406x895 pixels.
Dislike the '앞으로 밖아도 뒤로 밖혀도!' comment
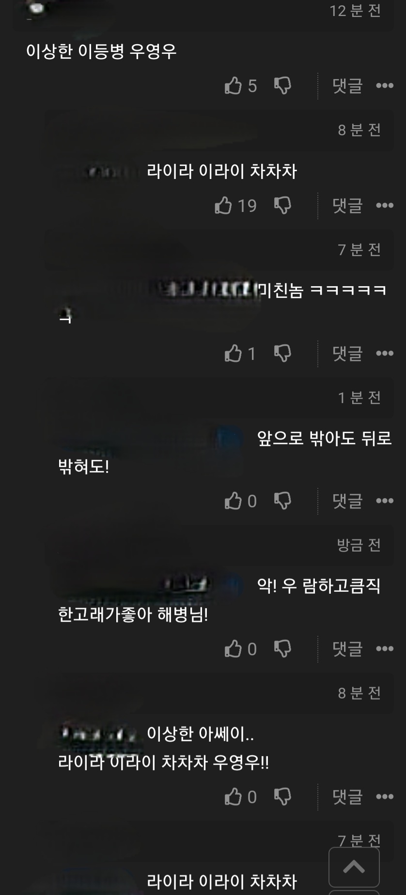click(x=282, y=501)
